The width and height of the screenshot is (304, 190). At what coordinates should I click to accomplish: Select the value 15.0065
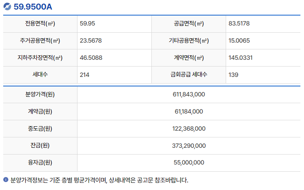coord(239,41)
